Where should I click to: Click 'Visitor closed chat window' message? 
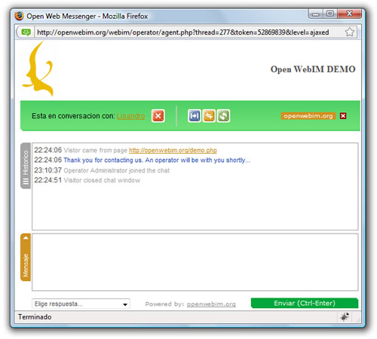(102, 180)
